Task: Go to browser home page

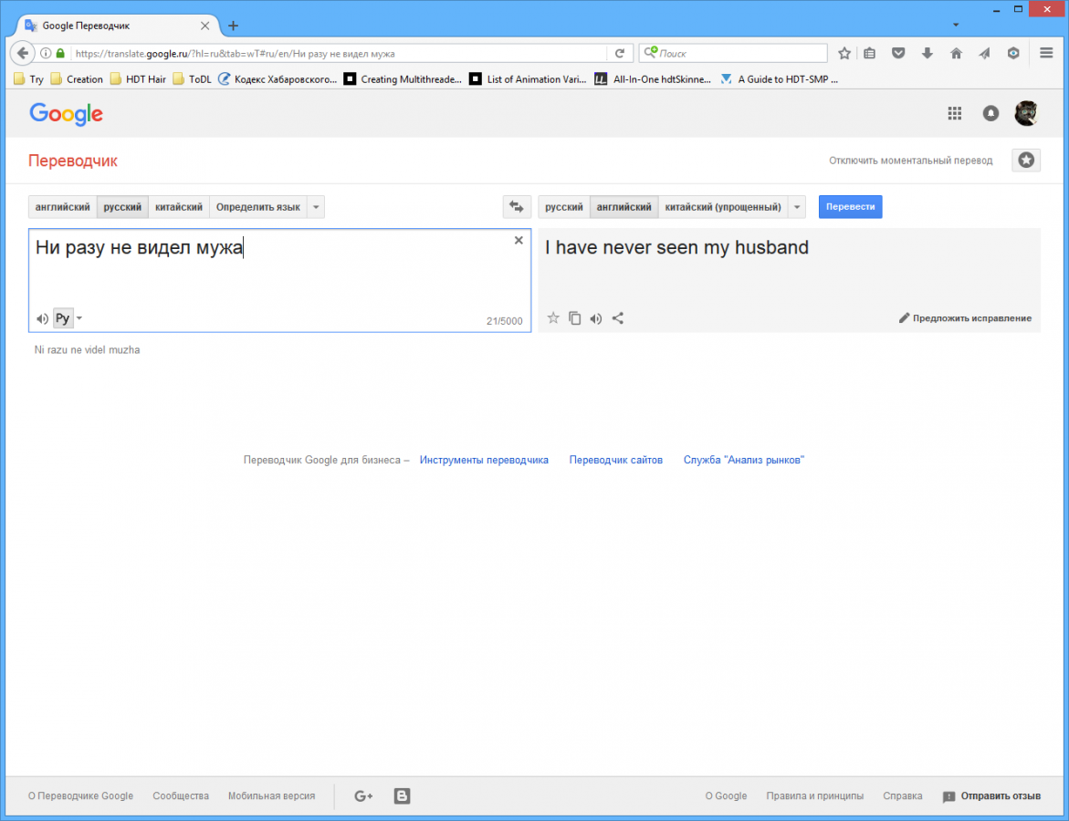Action: click(956, 53)
